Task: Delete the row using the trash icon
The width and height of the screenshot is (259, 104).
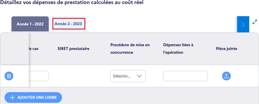Action: tap(9, 76)
